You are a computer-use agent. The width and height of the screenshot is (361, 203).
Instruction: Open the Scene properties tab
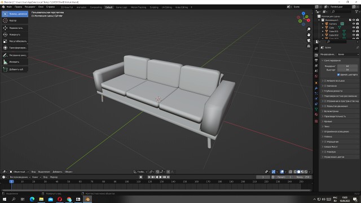click(x=316, y=71)
